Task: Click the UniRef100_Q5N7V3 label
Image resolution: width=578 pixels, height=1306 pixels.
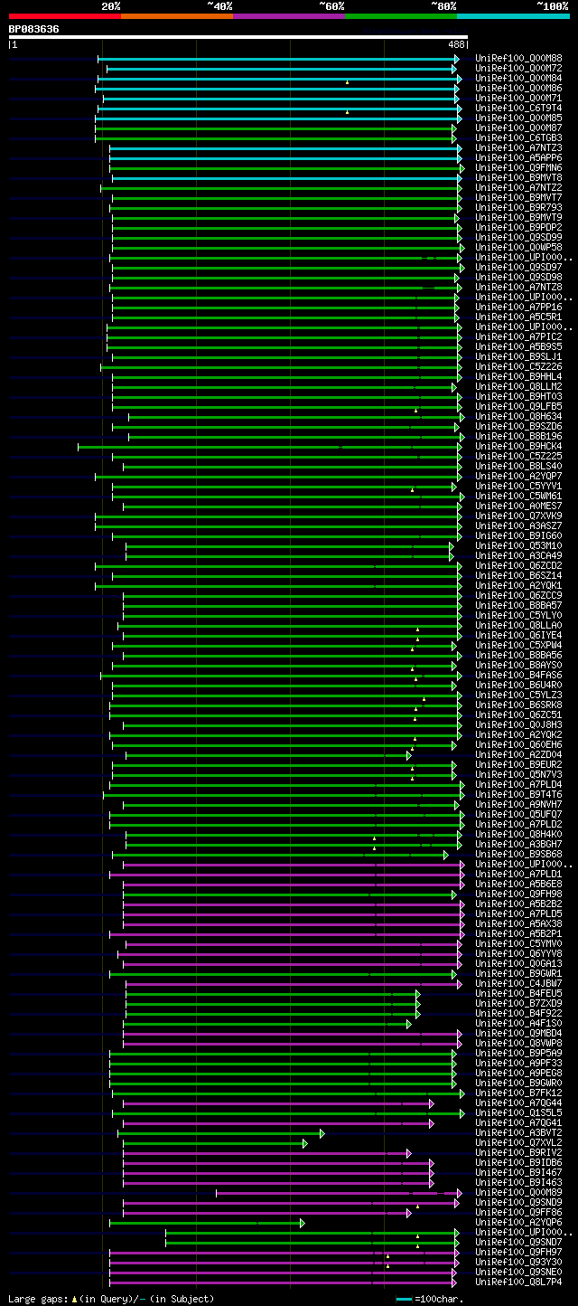Action: (x=518, y=774)
